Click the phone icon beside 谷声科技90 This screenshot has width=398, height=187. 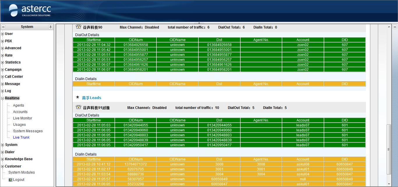click(78, 27)
